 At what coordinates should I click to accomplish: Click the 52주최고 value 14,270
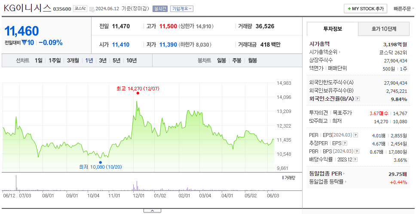pyautogui.click(x=381, y=122)
